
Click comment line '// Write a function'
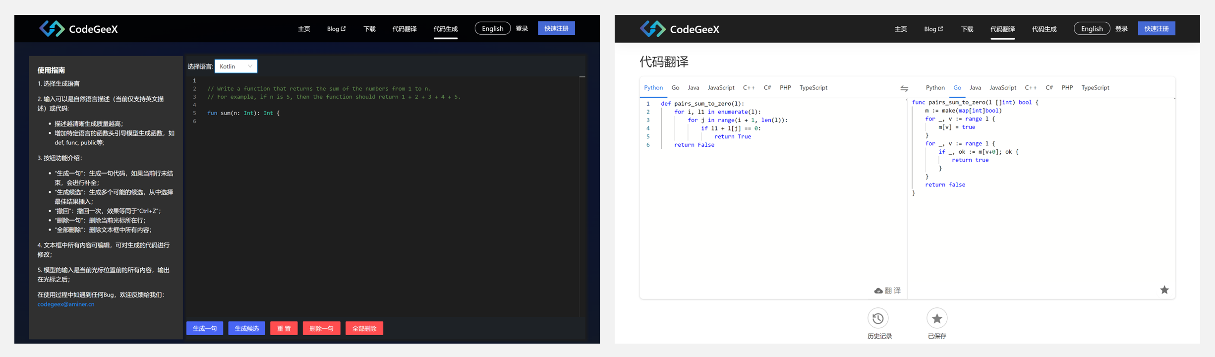[x=319, y=89]
